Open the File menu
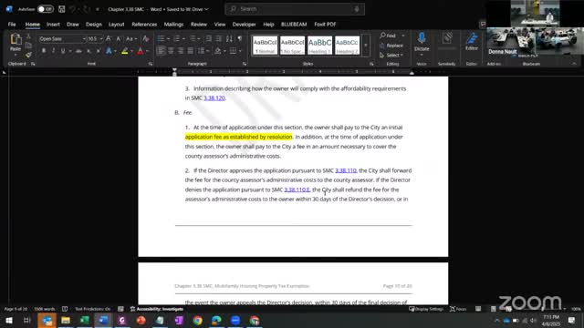Image resolution: width=584 pixels, height=328 pixels. 12,25
